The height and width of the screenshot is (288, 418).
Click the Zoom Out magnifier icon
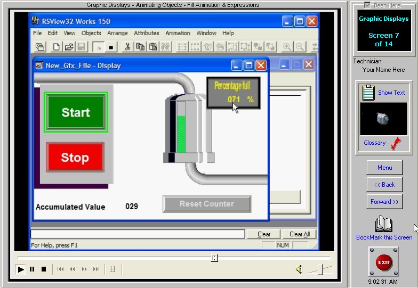300,47
